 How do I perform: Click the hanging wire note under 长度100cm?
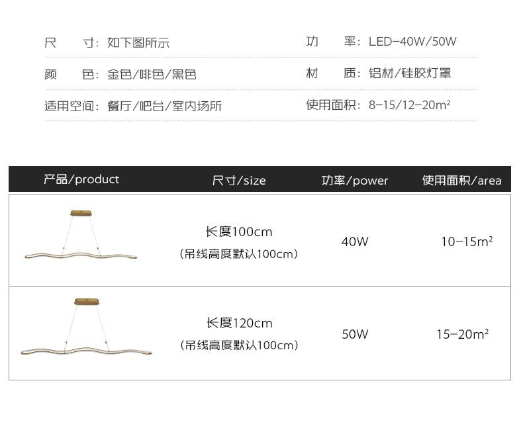[239, 254]
